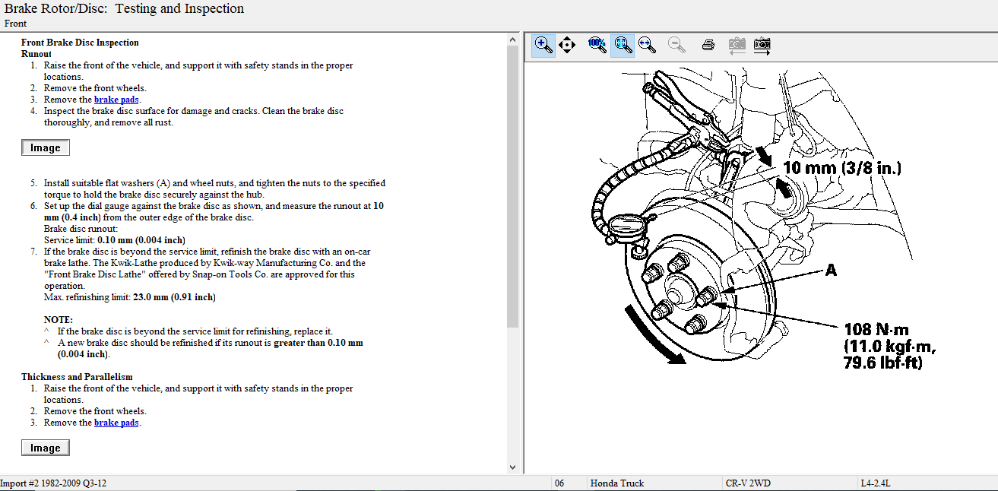Advance to the next image via camera icon
This screenshot has width=998, height=491.
click(x=762, y=45)
